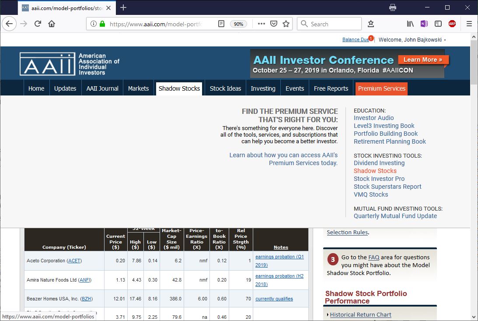478x321 pixels.
Task: Launch the OneNote Web Clipper extension icon
Action: pos(424,24)
